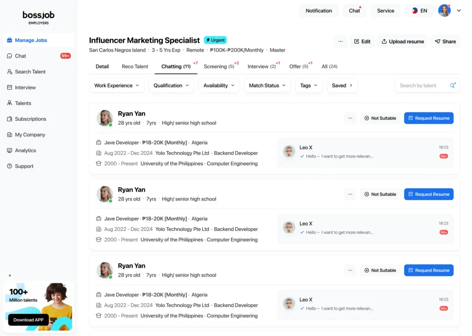Click second candidate name Ryan Yan
This screenshot has width=472, height=336.
131,190
